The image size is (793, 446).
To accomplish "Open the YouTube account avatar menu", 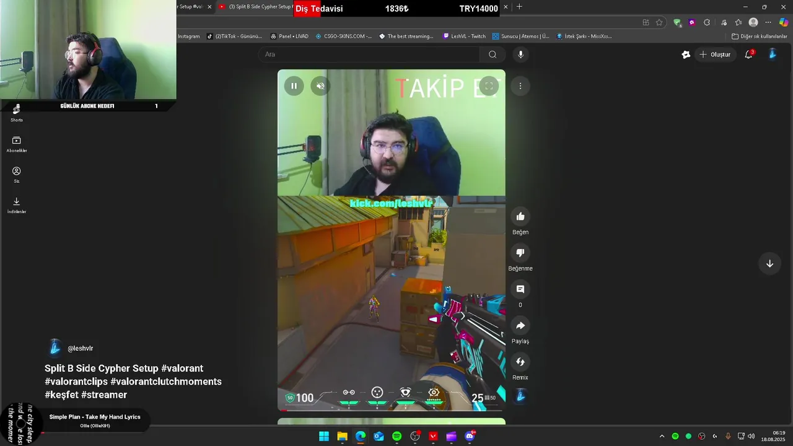I will coord(773,55).
